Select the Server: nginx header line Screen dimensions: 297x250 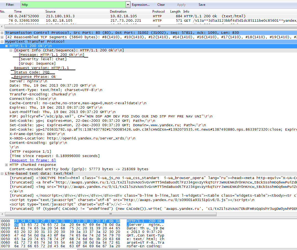pyautogui.click(x=28, y=81)
